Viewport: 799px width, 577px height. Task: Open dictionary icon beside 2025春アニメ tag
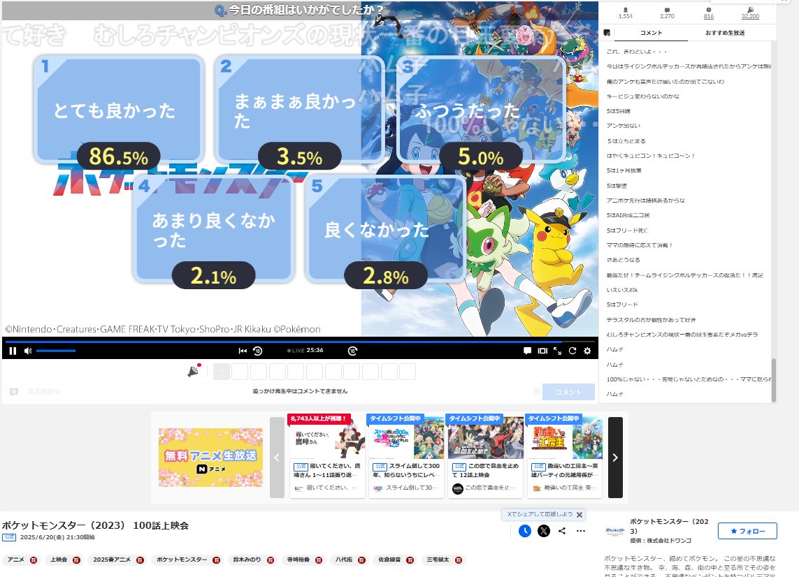coord(140,560)
